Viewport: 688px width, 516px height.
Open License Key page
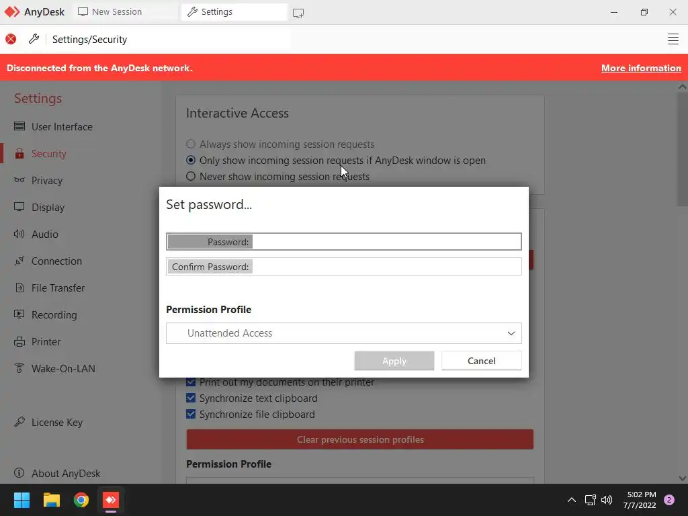[57, 423]
